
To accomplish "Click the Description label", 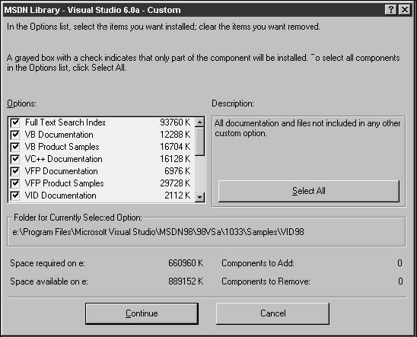I will 233,103.
